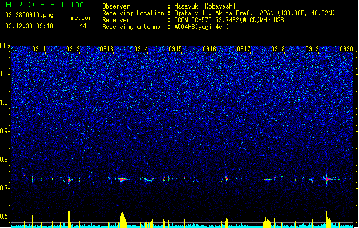Image resolution: width=359 pixels, height=228 pixels.
Task: Click the 'Observer' field label
Action: [x=116, y=6]
